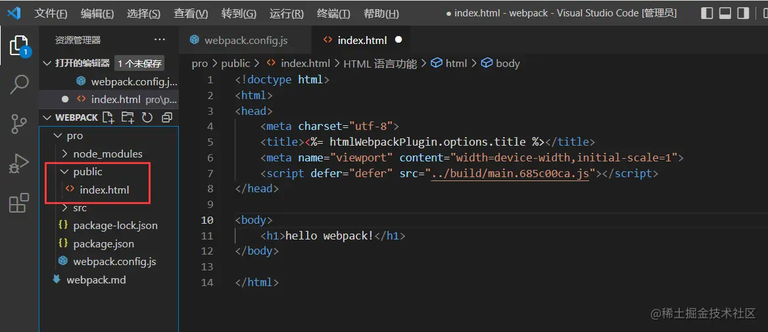Click the package-lock.json braces icon
The height and width of the screenshot is (332, 768).
pyautogui.click(x=62, y=226)
